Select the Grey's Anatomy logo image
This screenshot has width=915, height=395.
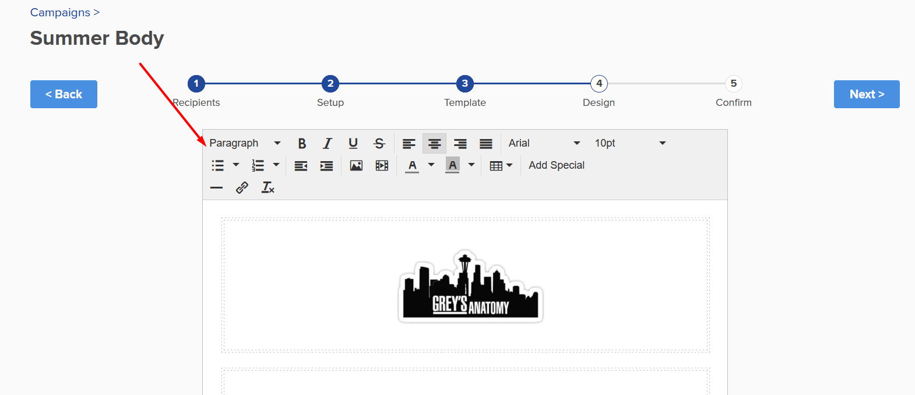point(470,287)
